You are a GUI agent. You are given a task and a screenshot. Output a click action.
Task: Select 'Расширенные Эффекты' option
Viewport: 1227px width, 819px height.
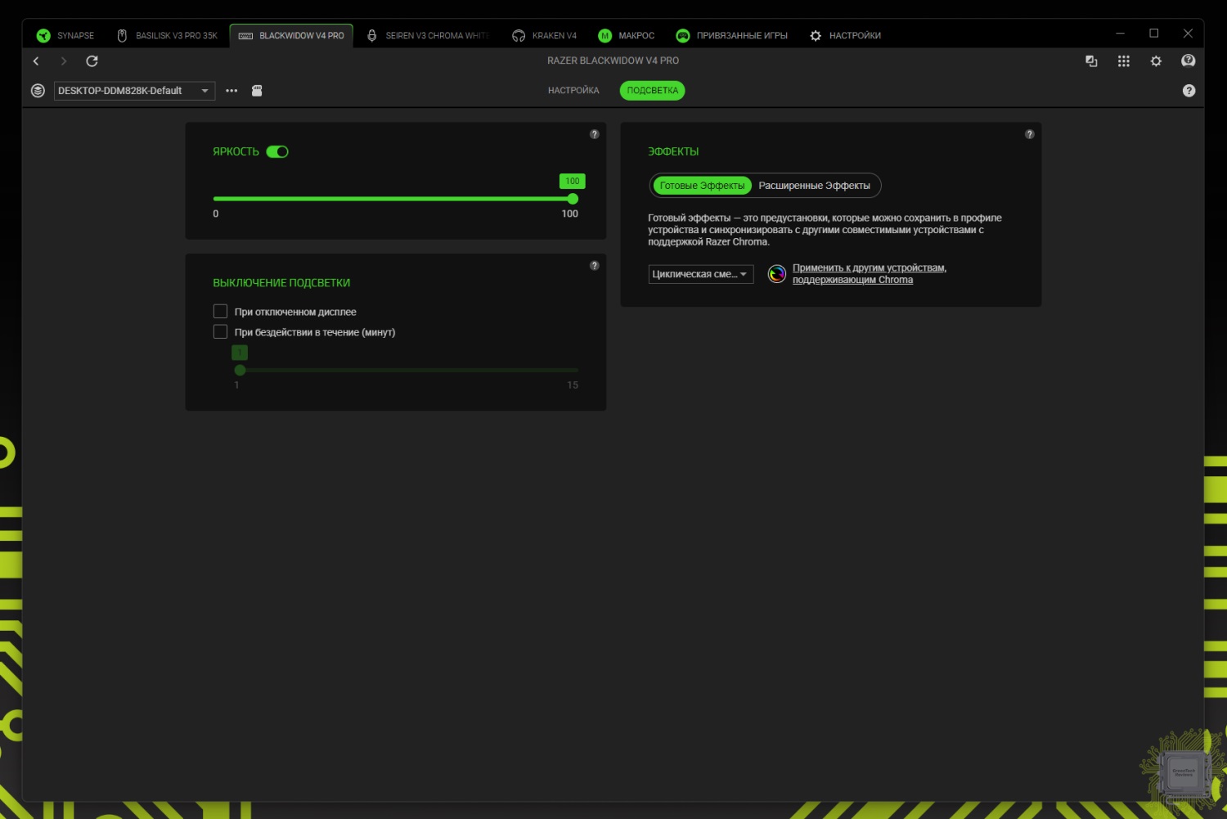click(814, 186)
